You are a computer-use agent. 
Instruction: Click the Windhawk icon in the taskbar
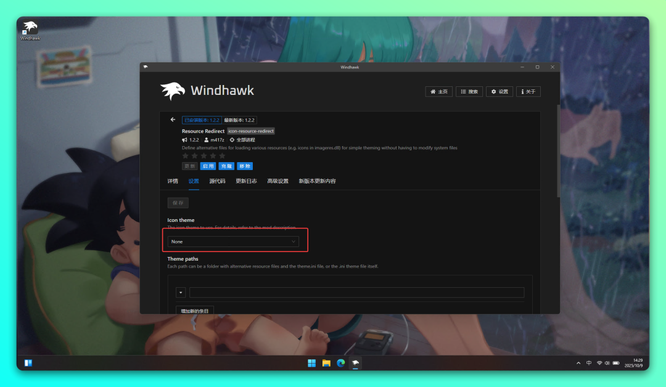coord(355,363)
